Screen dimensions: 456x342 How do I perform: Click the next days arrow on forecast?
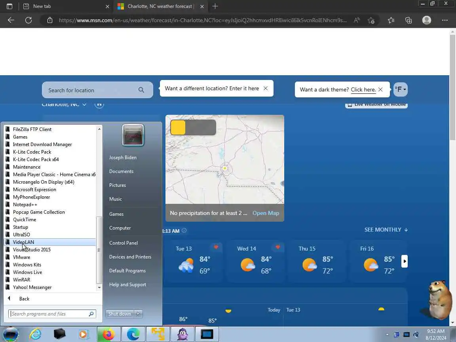pyautogui.click(x=405, y=261)
